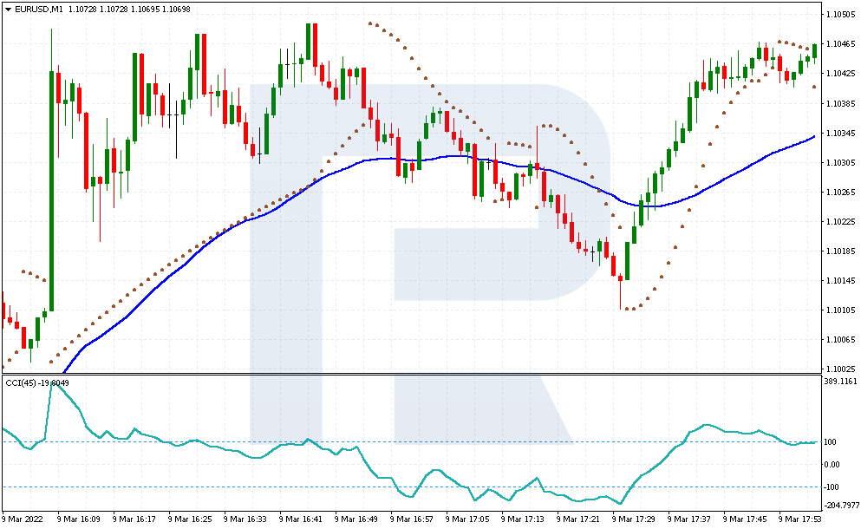This screenshot has width=861, height=529.
Task: Click the last green candle at chart's right edge
Action: 815,51
